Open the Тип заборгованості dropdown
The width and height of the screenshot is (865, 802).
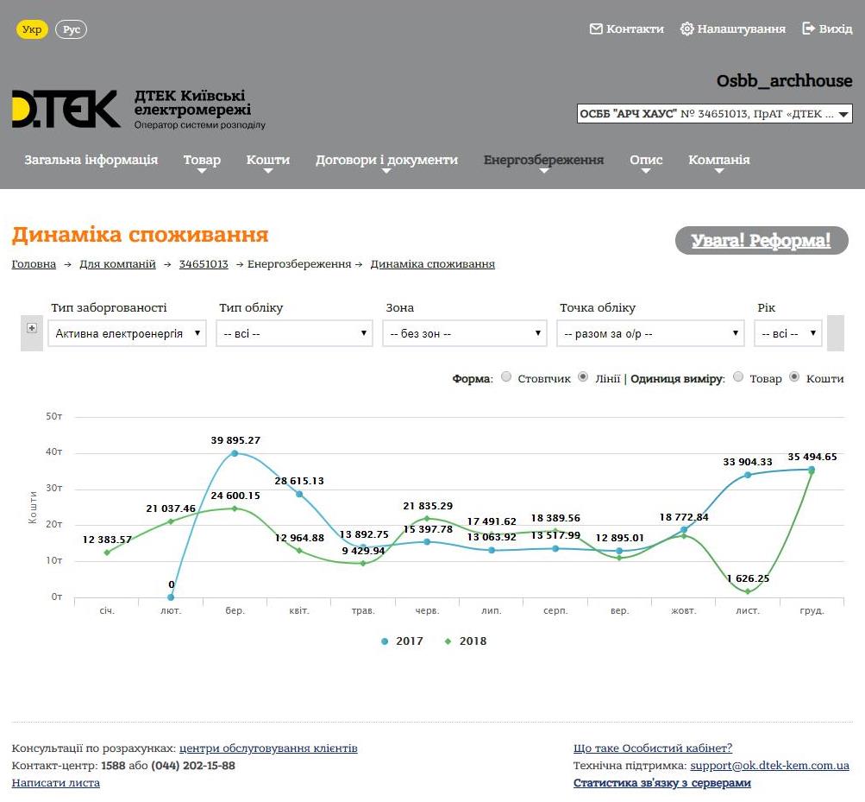click(127, 333)
